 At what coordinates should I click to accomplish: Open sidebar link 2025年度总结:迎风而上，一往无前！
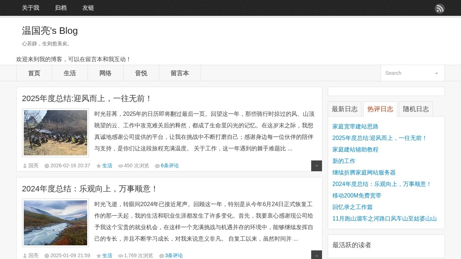pos(380,138)
